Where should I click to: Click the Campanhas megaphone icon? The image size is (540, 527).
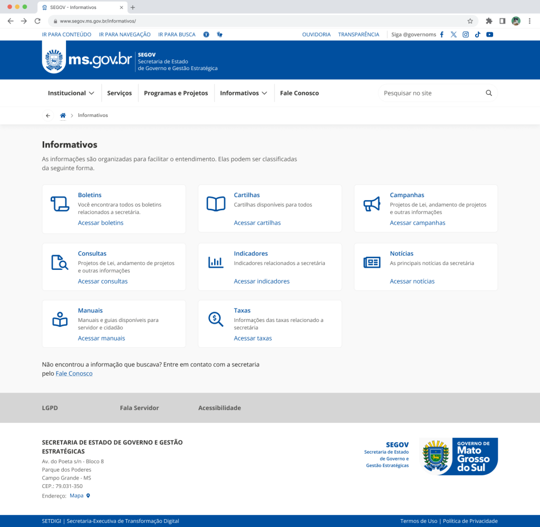[x=372, y=204]
